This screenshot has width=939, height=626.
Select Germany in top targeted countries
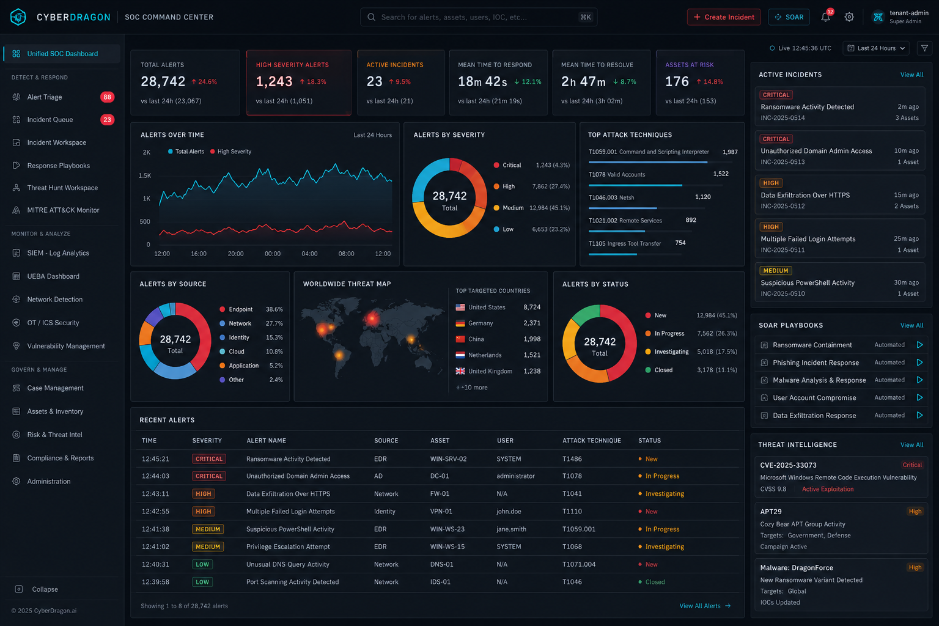point(498,323)
